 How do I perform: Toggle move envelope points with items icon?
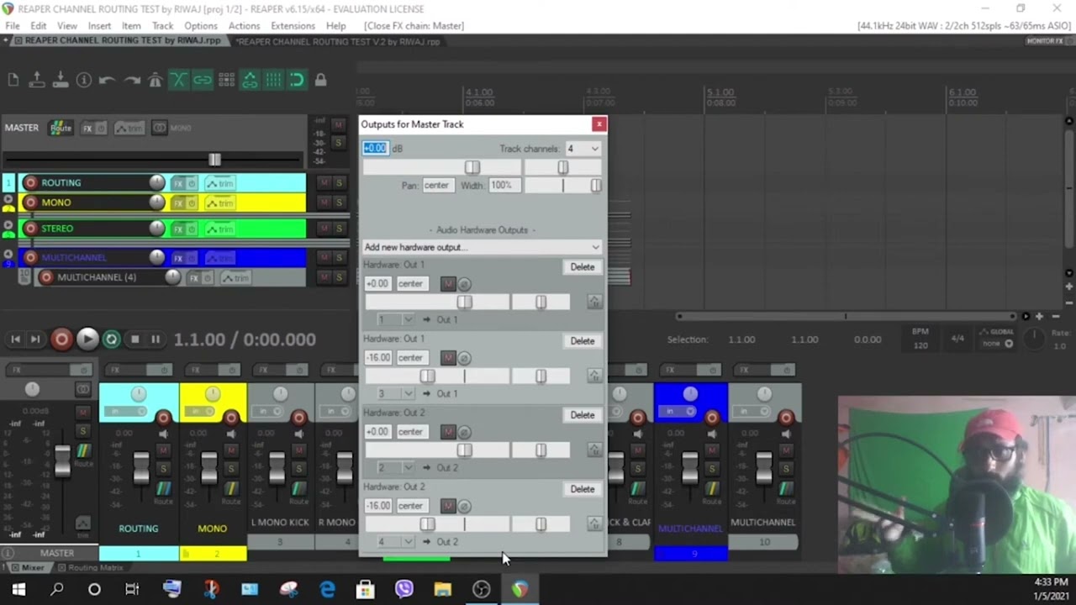coord(250,80)
